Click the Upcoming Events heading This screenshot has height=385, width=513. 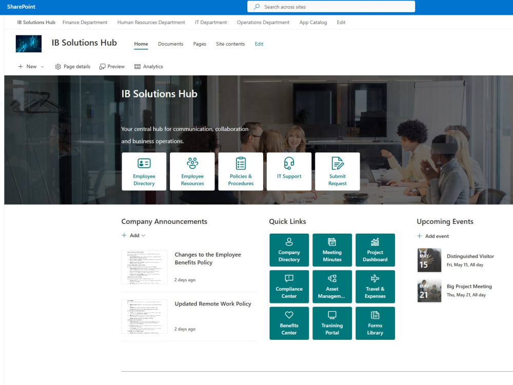(445, 222)
